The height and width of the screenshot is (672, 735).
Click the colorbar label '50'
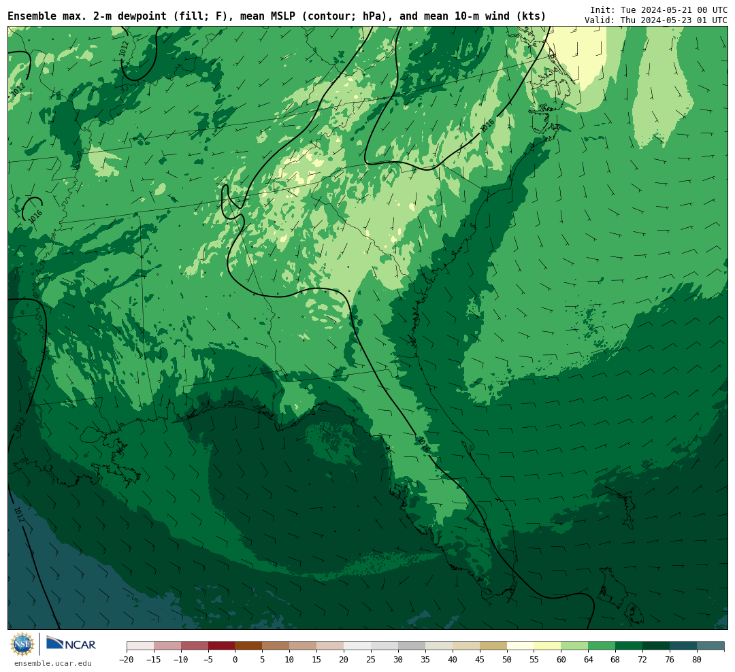point(507,659)
